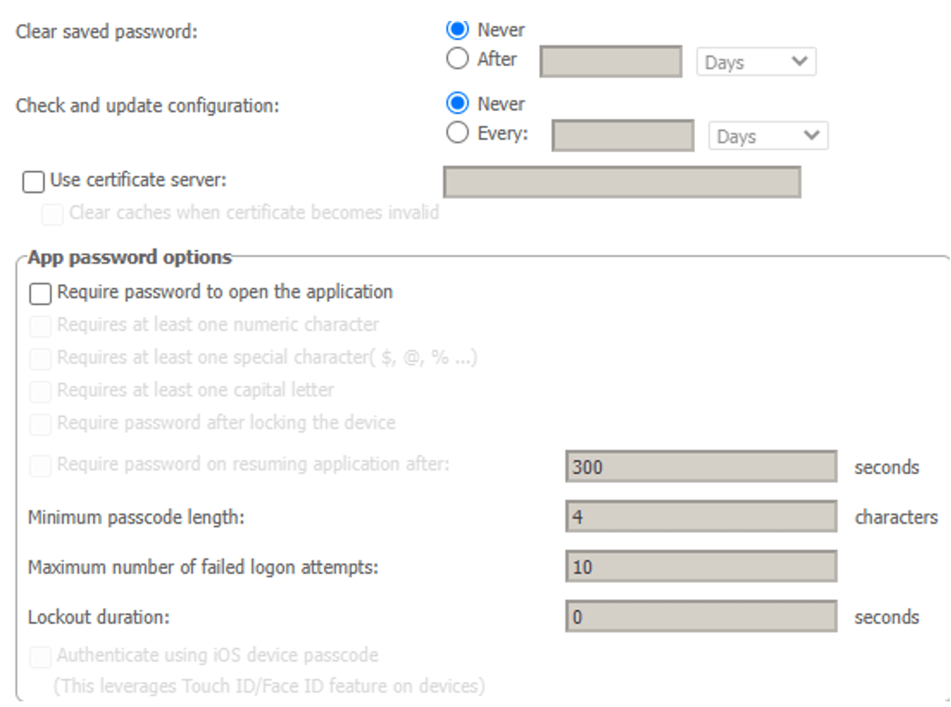Toggle Requires at least one capital letter

tap(40, 391)
